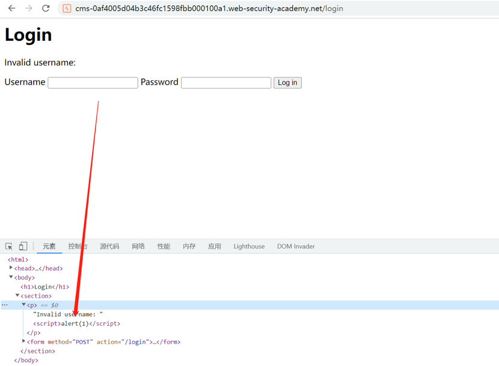Toggle the device toolbar icon in DevTools

23,246
